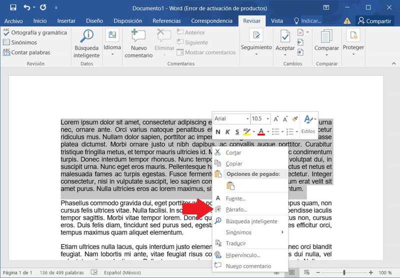
Task: Add a Nuevo comentario from the ribbon
Action: click(138, 44)
